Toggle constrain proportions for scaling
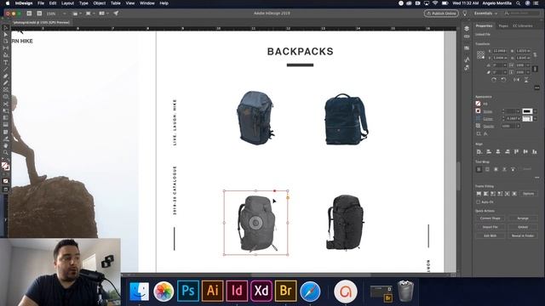Screen dimensions: 545x306 coord(535,69)
